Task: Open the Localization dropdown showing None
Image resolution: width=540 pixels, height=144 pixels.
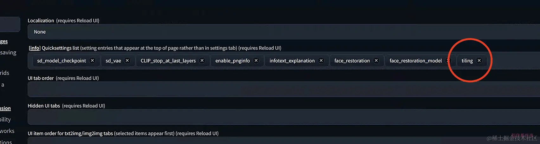Action: click(x=284, y=32)
